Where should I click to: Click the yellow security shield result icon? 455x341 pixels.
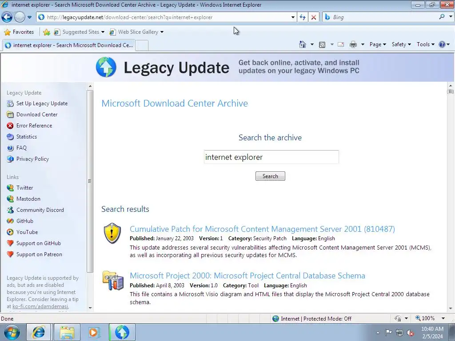[x=112, y=233]
